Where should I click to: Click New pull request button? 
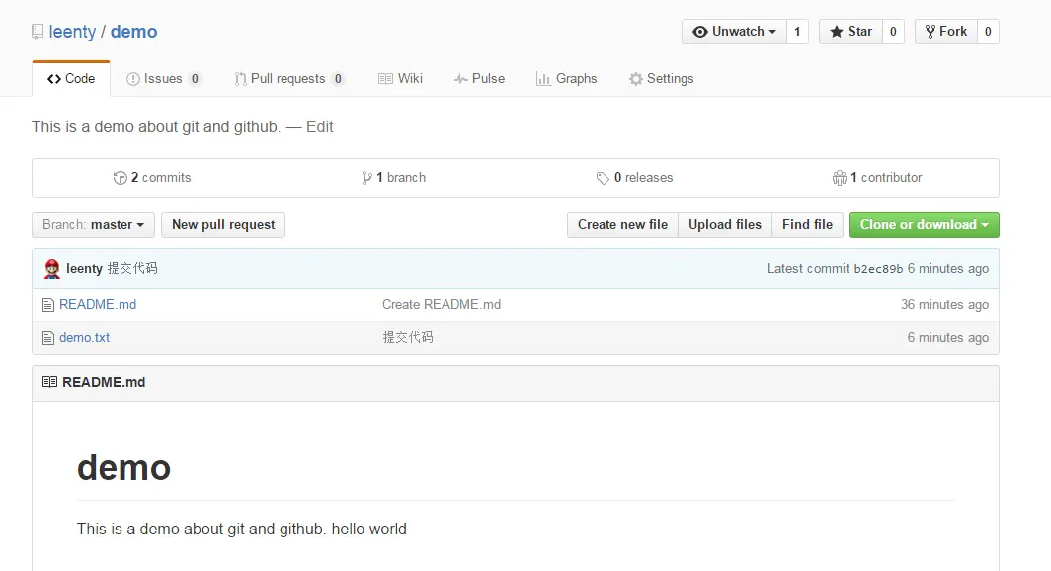pyautogui.click(x=223, y=225)
